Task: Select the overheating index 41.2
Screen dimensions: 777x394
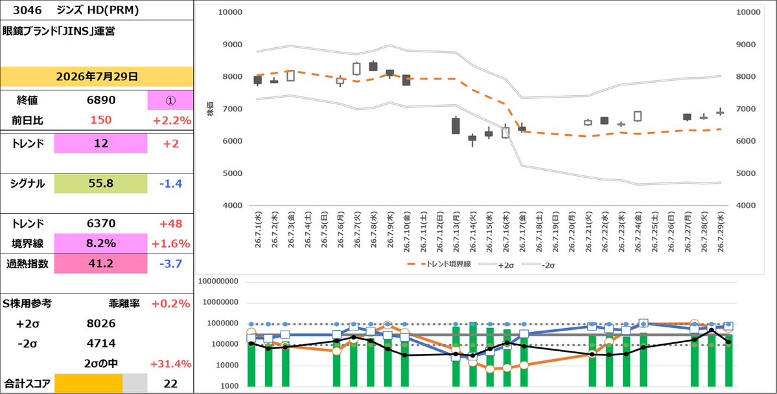Action: pos(100,263)
